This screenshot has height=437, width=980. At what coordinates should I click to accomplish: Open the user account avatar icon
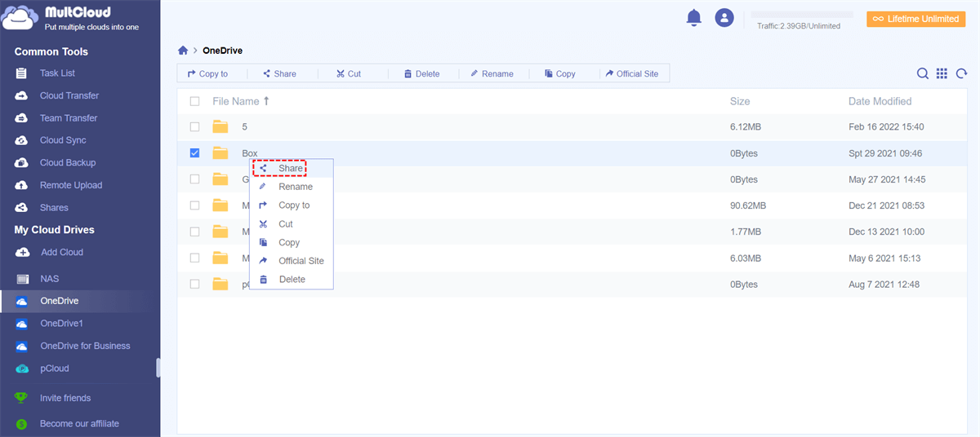724,17
